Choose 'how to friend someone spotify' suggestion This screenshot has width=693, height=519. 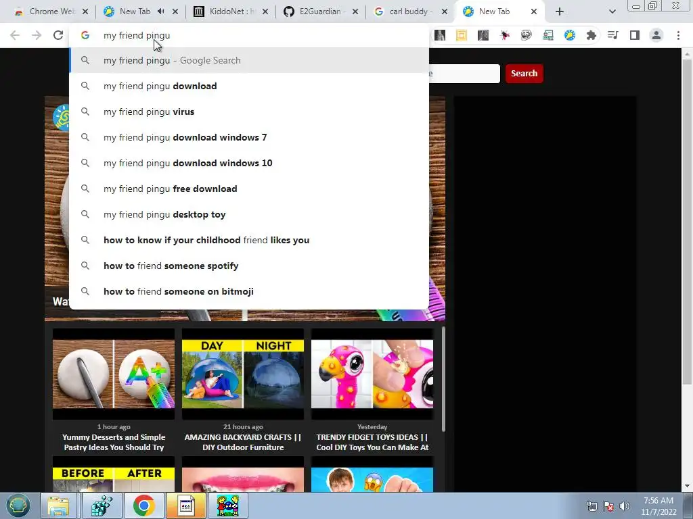249,266
